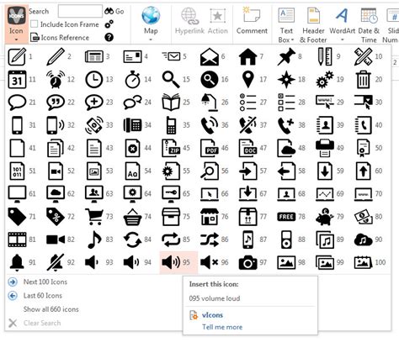The image size is (399, 342).
Task: Insert the home icon numbered 7
Action: point(248,57)
